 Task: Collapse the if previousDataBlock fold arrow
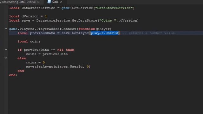coord(6,49)
